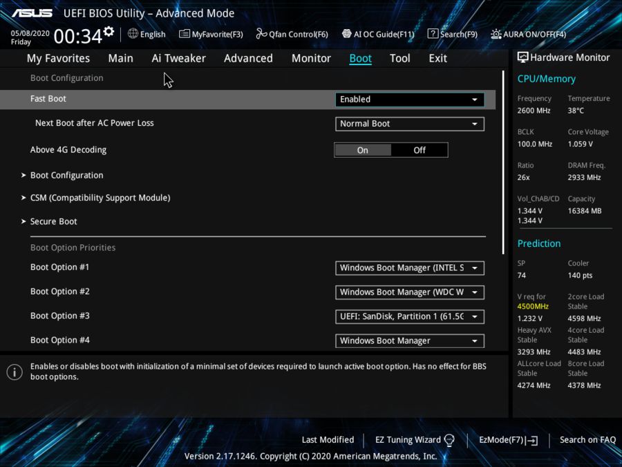622x467 pixels.
Task: Turn Above 4G Decoding Off
Action: (420, 150)
